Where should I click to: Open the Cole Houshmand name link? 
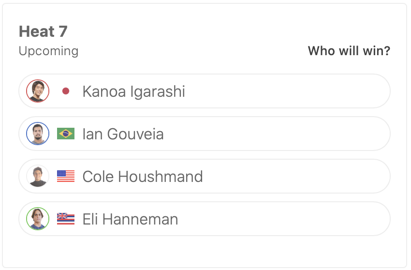142,177
